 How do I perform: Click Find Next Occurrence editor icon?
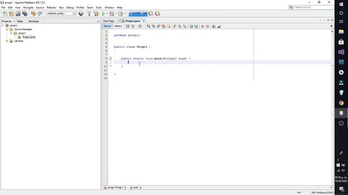[x=158, y=27]
